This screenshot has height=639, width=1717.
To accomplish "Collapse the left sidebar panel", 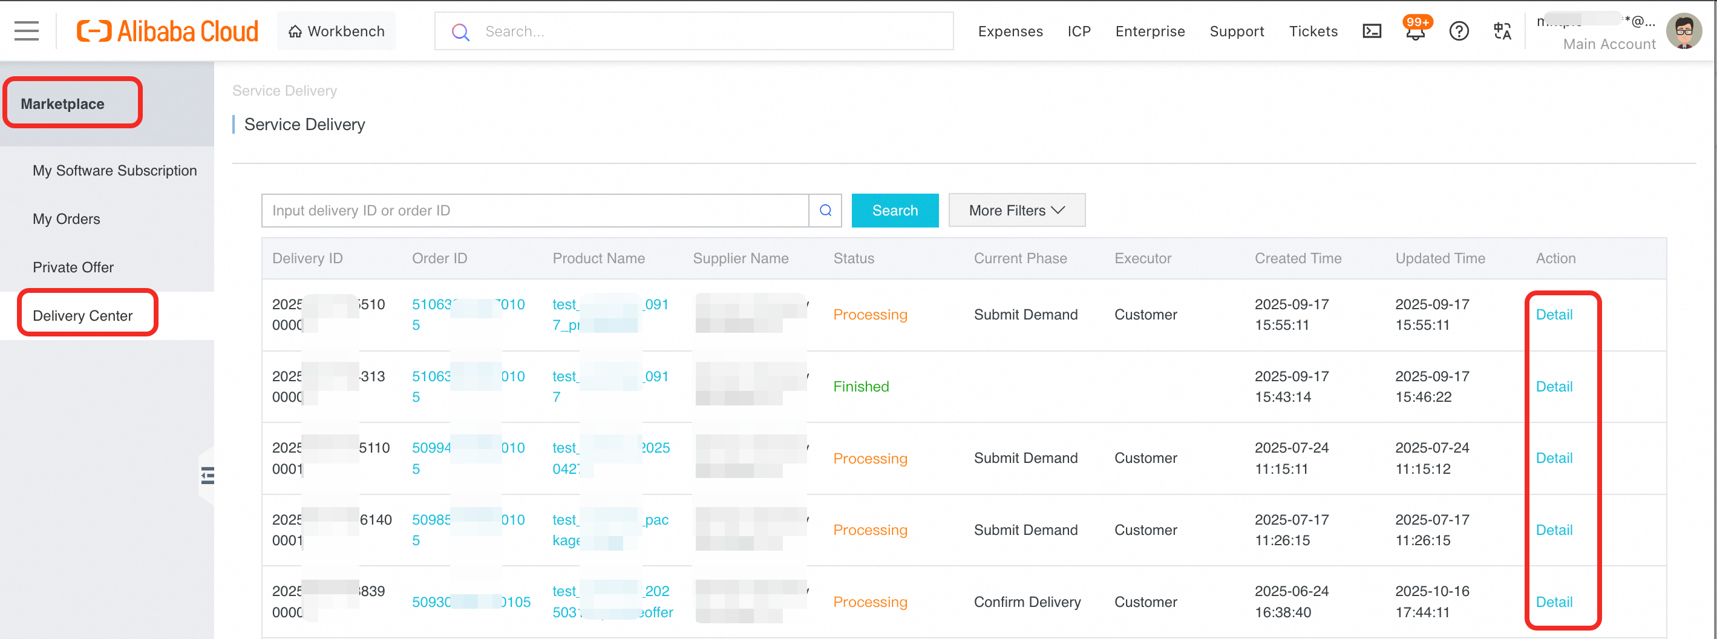I will coord(208,476).
